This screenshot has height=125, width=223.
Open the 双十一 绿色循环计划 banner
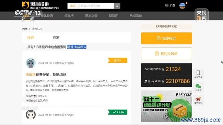pos(166,106)
